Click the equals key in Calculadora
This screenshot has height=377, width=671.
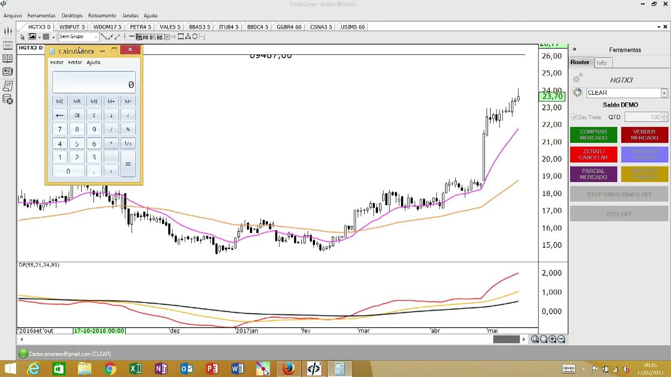tap(128, 164)
